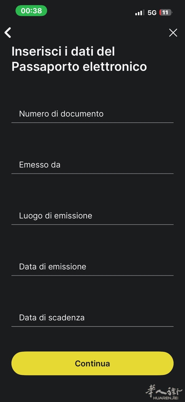This screenshot has height=402, width=185.
Task: Tap the 'Passaporto elettronico' heading line
Action: click(x=79, y=66)
